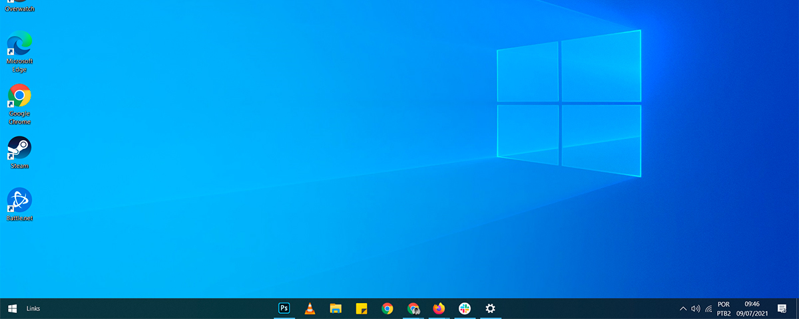
Task: Launch Firefox from the taskbar
Action: [x=439, y=308]
